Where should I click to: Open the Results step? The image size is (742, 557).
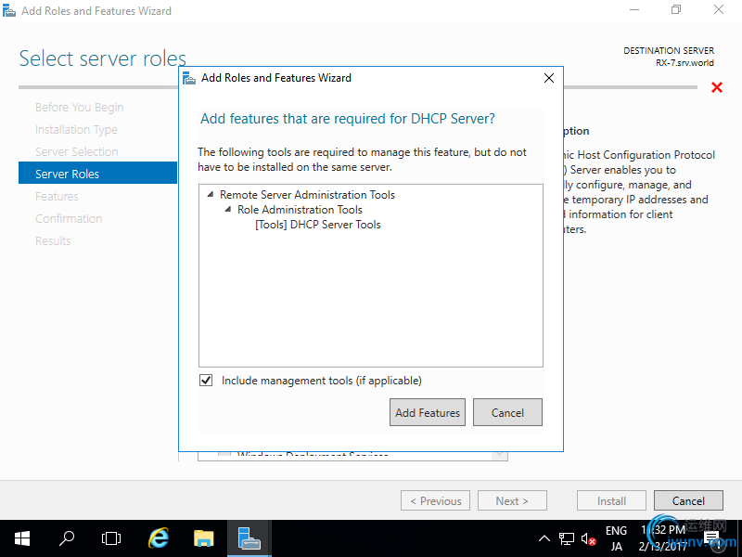pyautogui.click(x=53, y=241)
